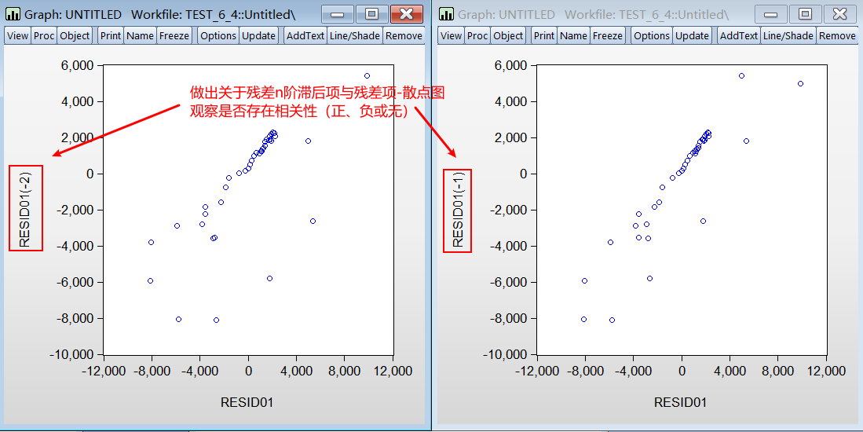Click AddText in the left graph window
The width and height of the screenshot is (863, 432).
click(x=305, y=36)
